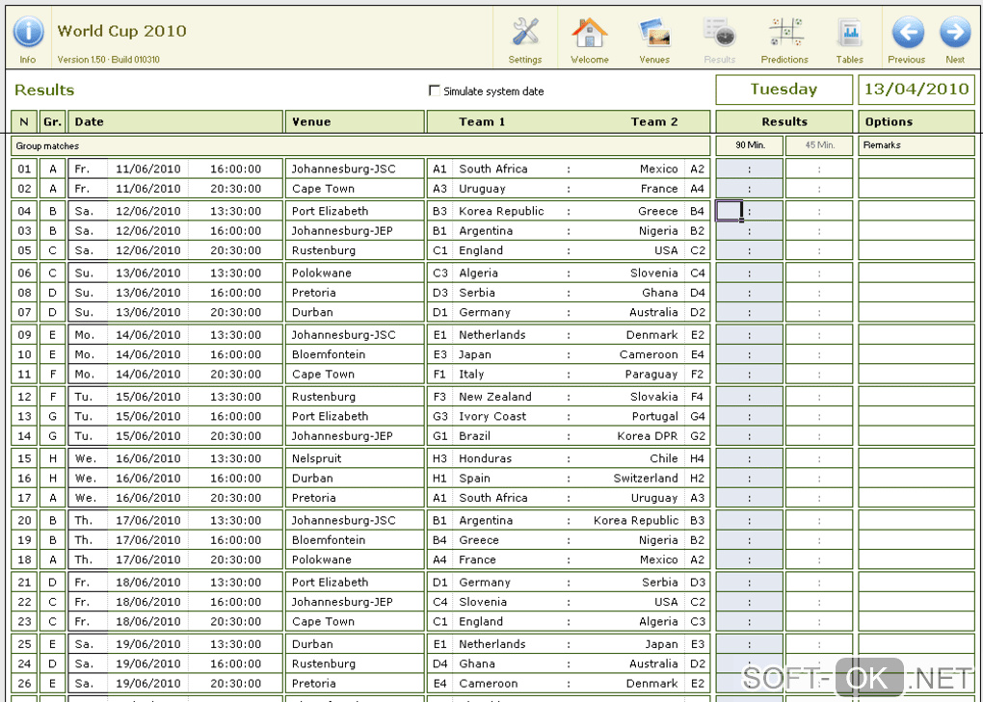
Task: Select team Cameroon in match 26
Action: point(488,684)
